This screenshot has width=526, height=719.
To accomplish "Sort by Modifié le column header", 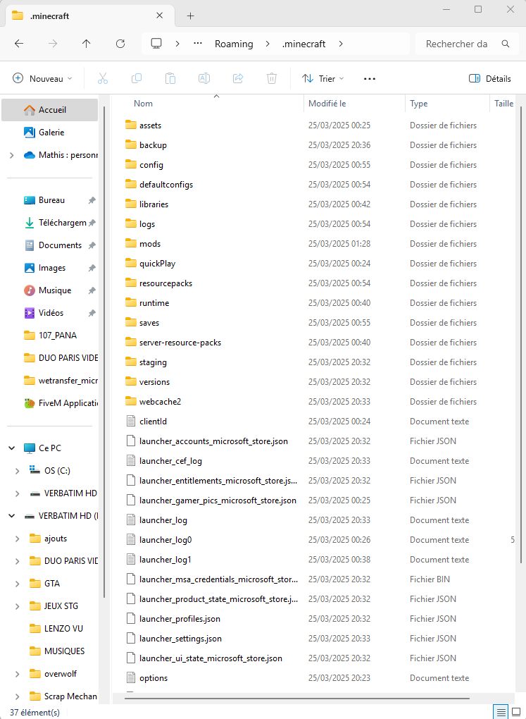I will 327,103.
